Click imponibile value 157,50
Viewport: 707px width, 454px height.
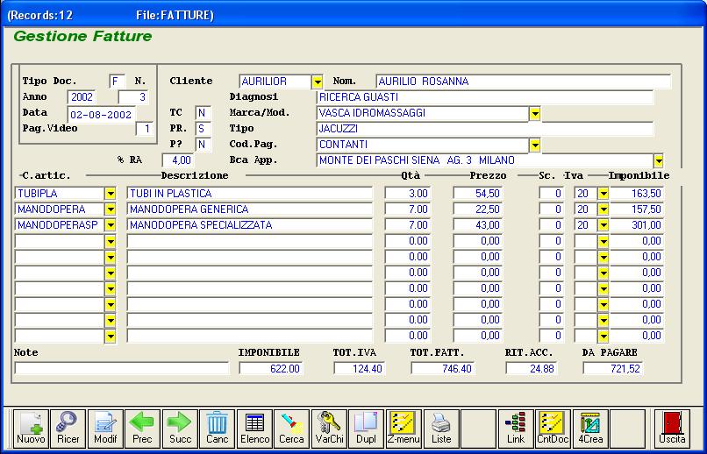coord(637,209)
